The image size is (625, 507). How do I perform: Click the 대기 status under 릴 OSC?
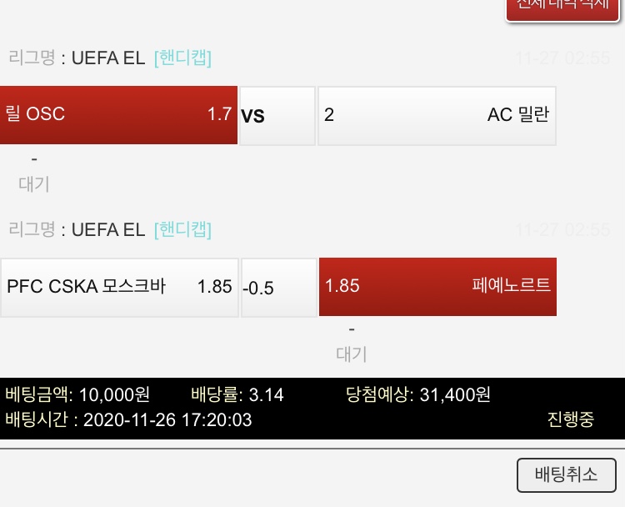click(x=34, y=184)
